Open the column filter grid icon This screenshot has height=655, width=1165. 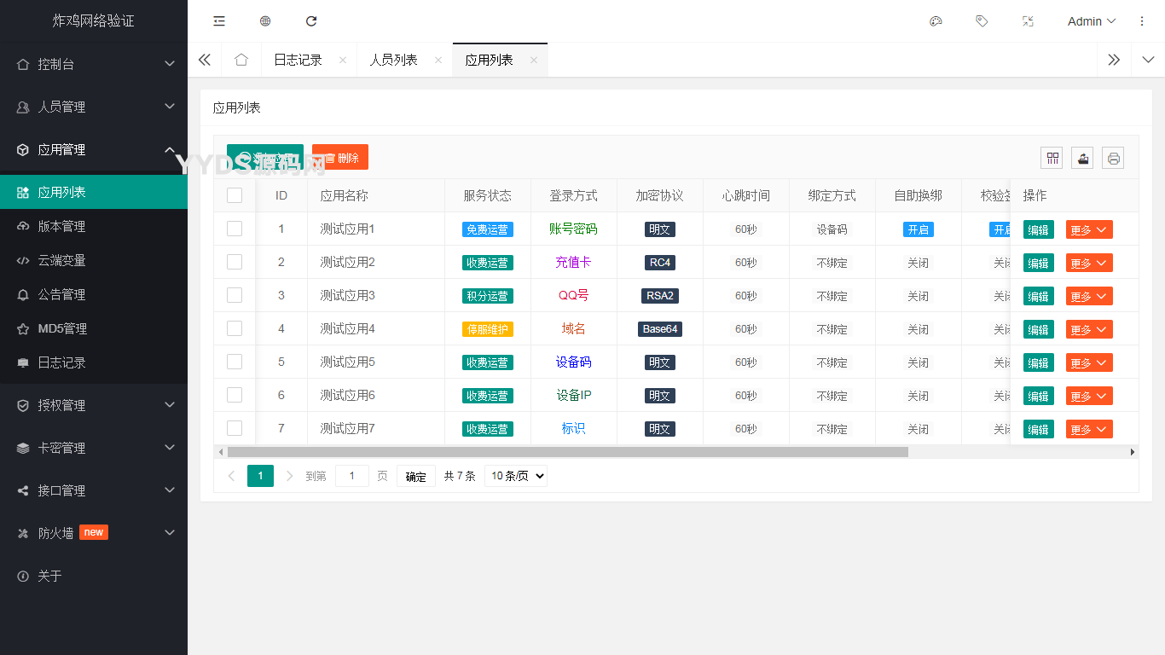[1052, 158]
